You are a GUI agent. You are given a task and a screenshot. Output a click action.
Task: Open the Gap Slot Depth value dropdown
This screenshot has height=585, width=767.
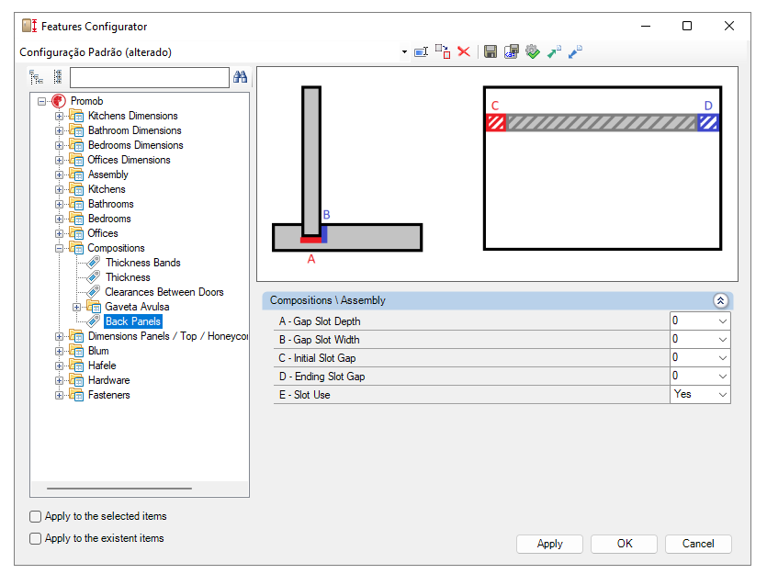point(723,321)
